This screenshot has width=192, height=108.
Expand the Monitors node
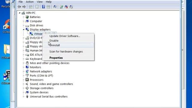(23, 67)
